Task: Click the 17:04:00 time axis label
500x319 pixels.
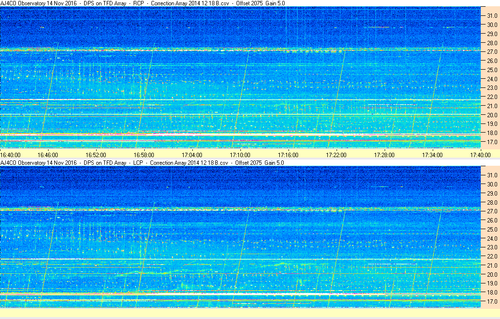Action: 192,155
